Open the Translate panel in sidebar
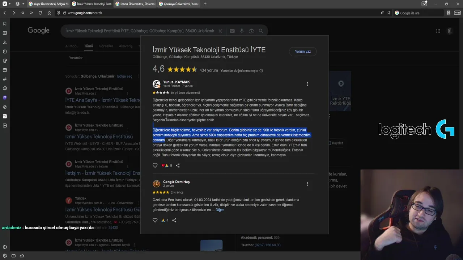Viewport: 463px width, 260px height. coord(5,79)
